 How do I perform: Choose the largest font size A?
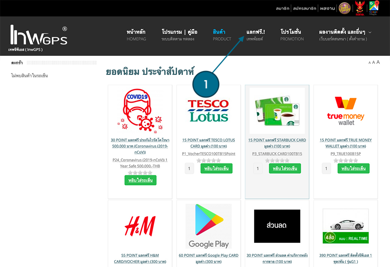pyautogui.click(x=378, y=62)
